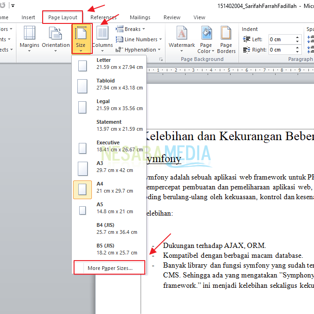The width and height of the screenshot is (314, 314).
Task: Switch to the View tab
Action: pos(199,17)
